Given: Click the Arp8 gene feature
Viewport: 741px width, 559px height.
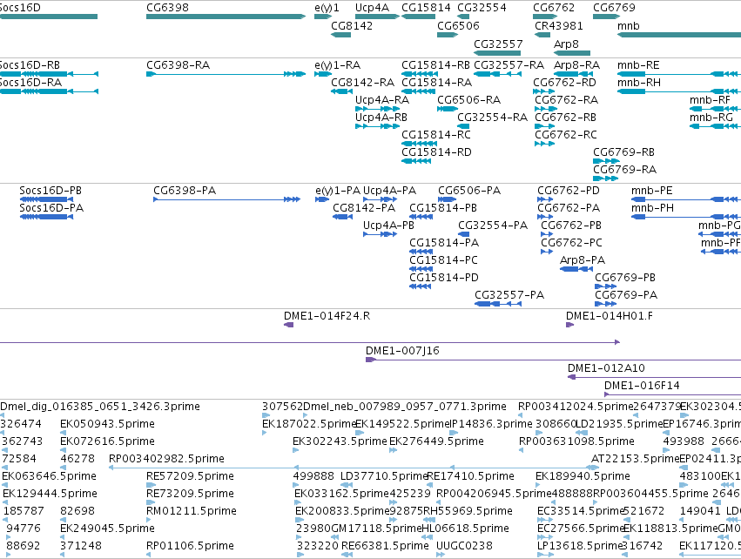Looking at the screenshot, I should point(572,53).
